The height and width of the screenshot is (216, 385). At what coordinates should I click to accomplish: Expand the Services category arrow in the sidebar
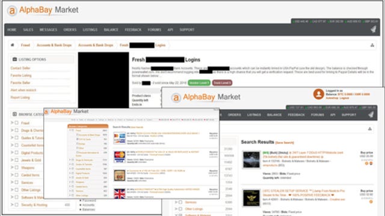[12, 182]
